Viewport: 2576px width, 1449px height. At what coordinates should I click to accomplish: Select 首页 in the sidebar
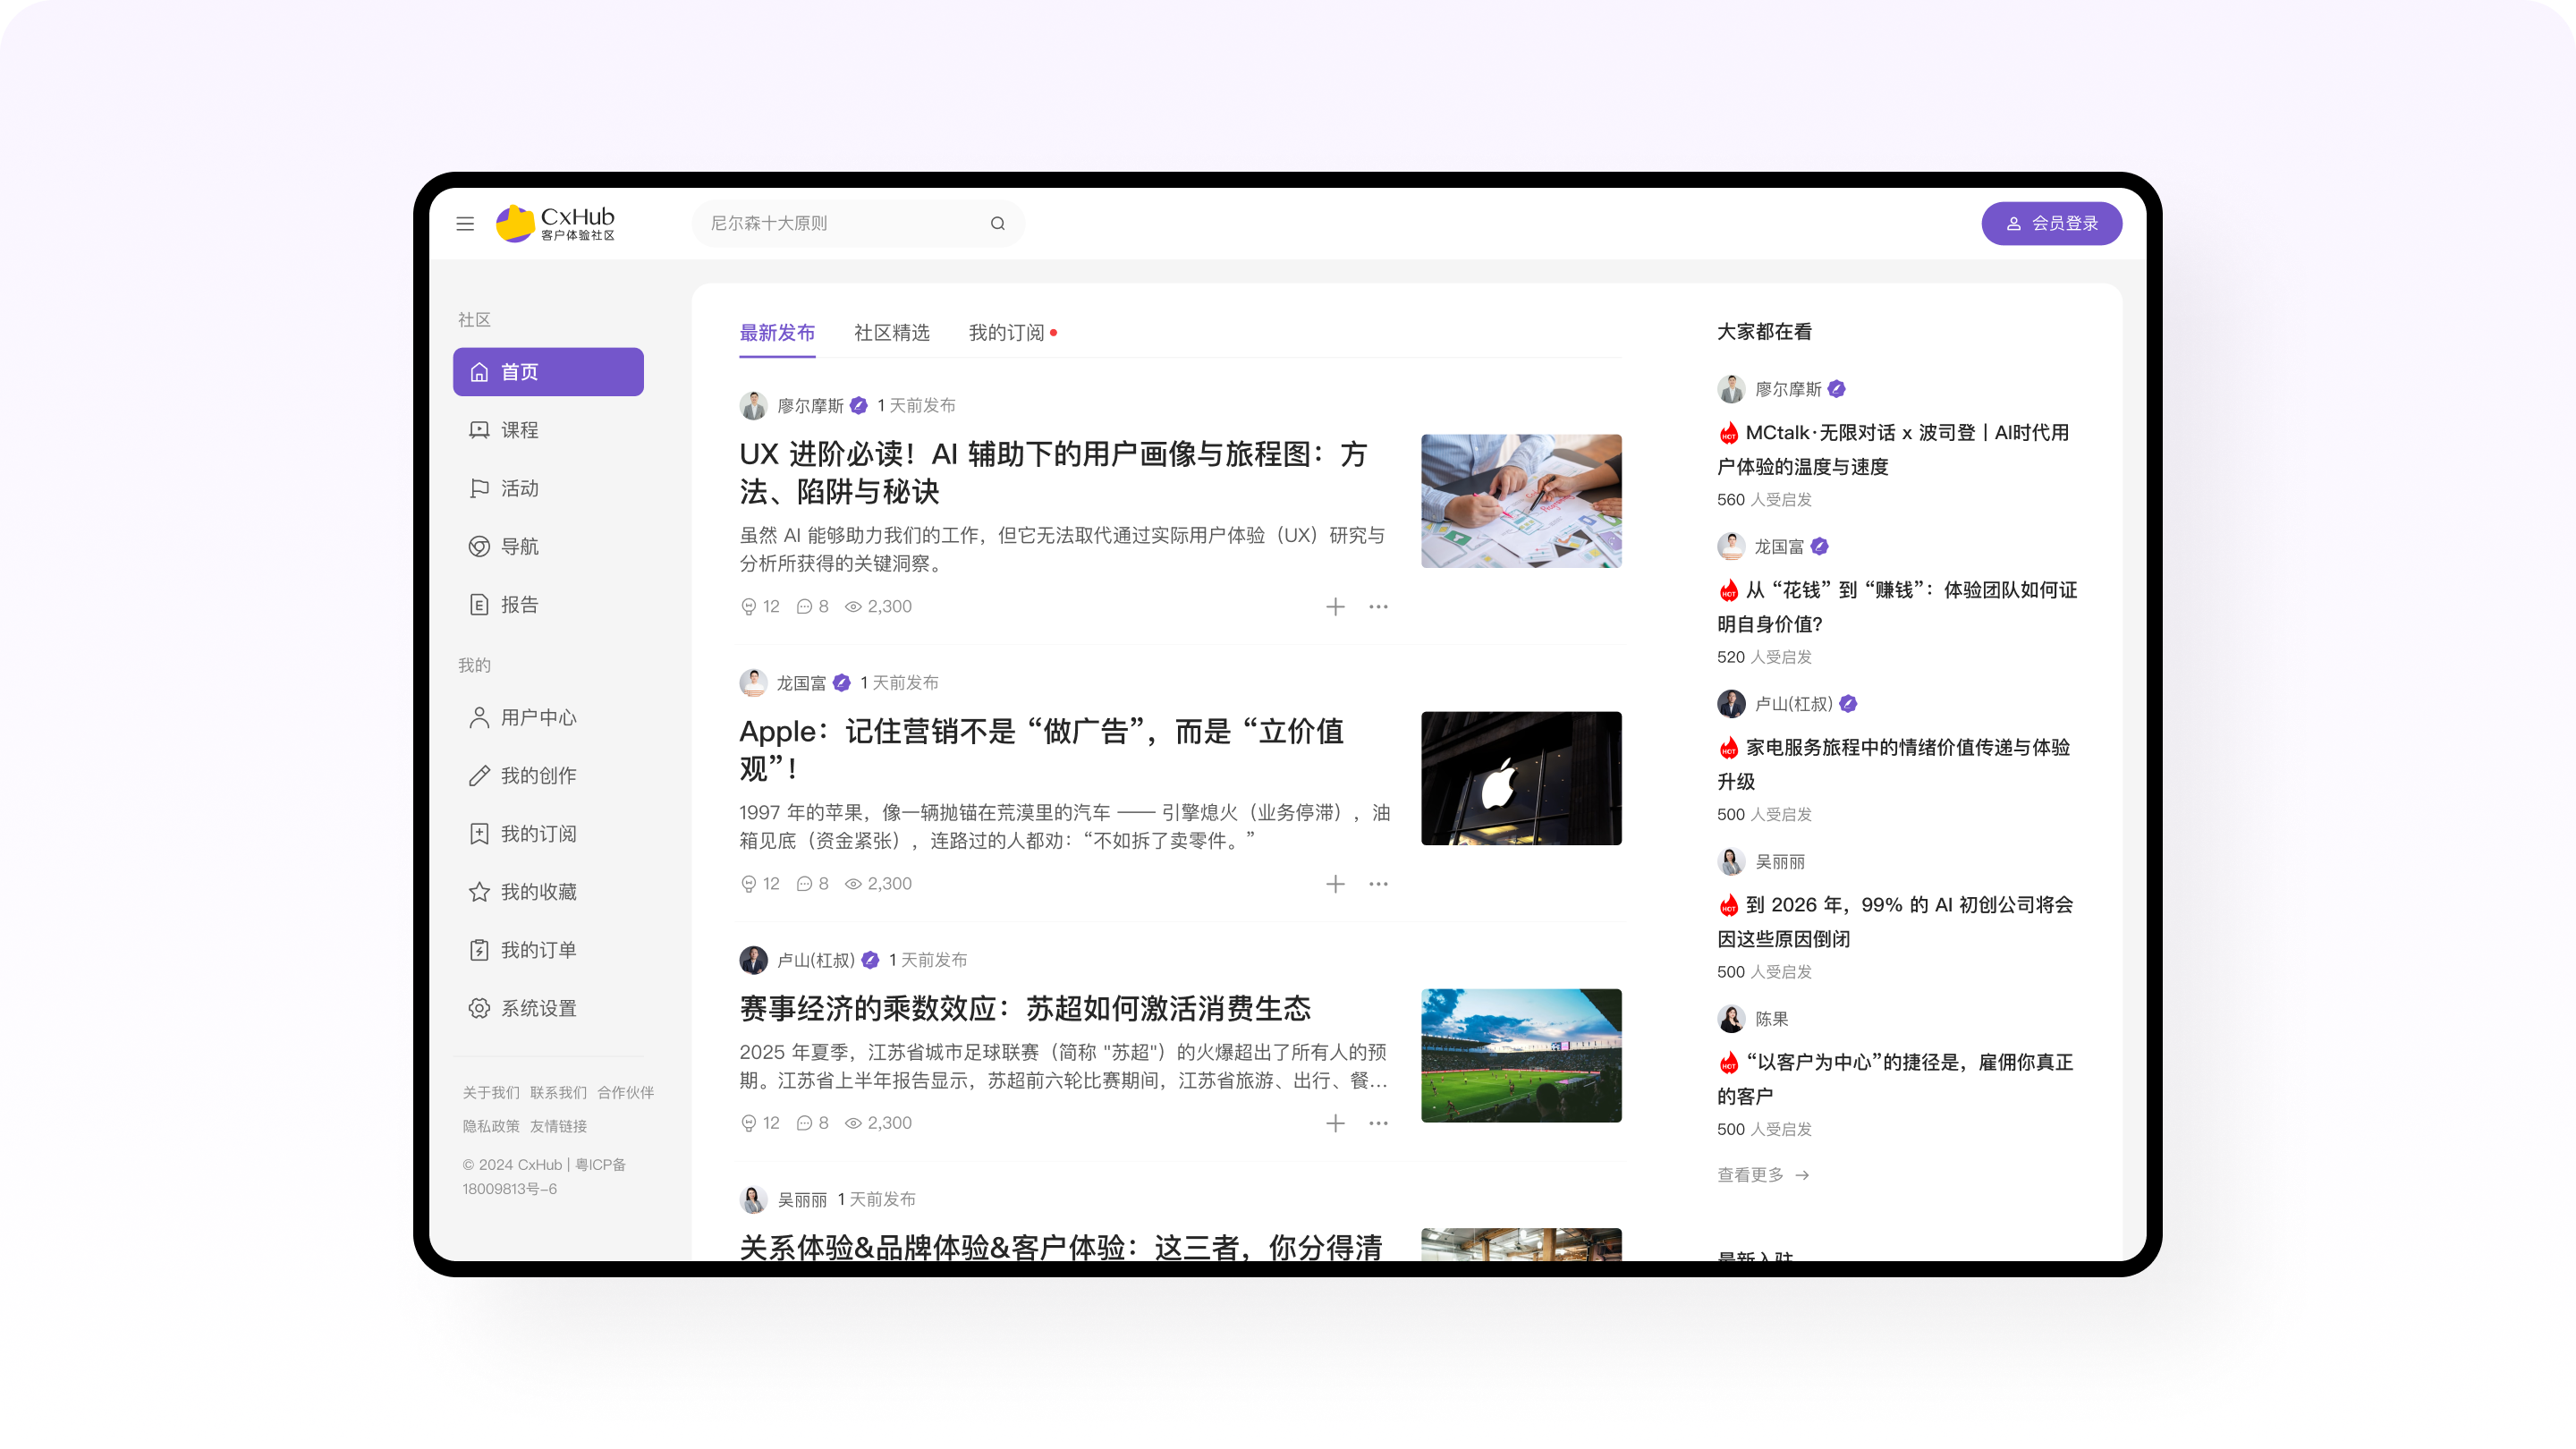pos(548,372)
